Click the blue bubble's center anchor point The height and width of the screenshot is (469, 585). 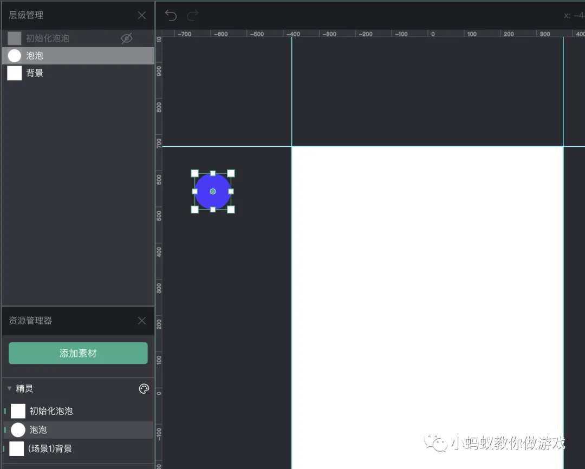(x=213, y=191)
